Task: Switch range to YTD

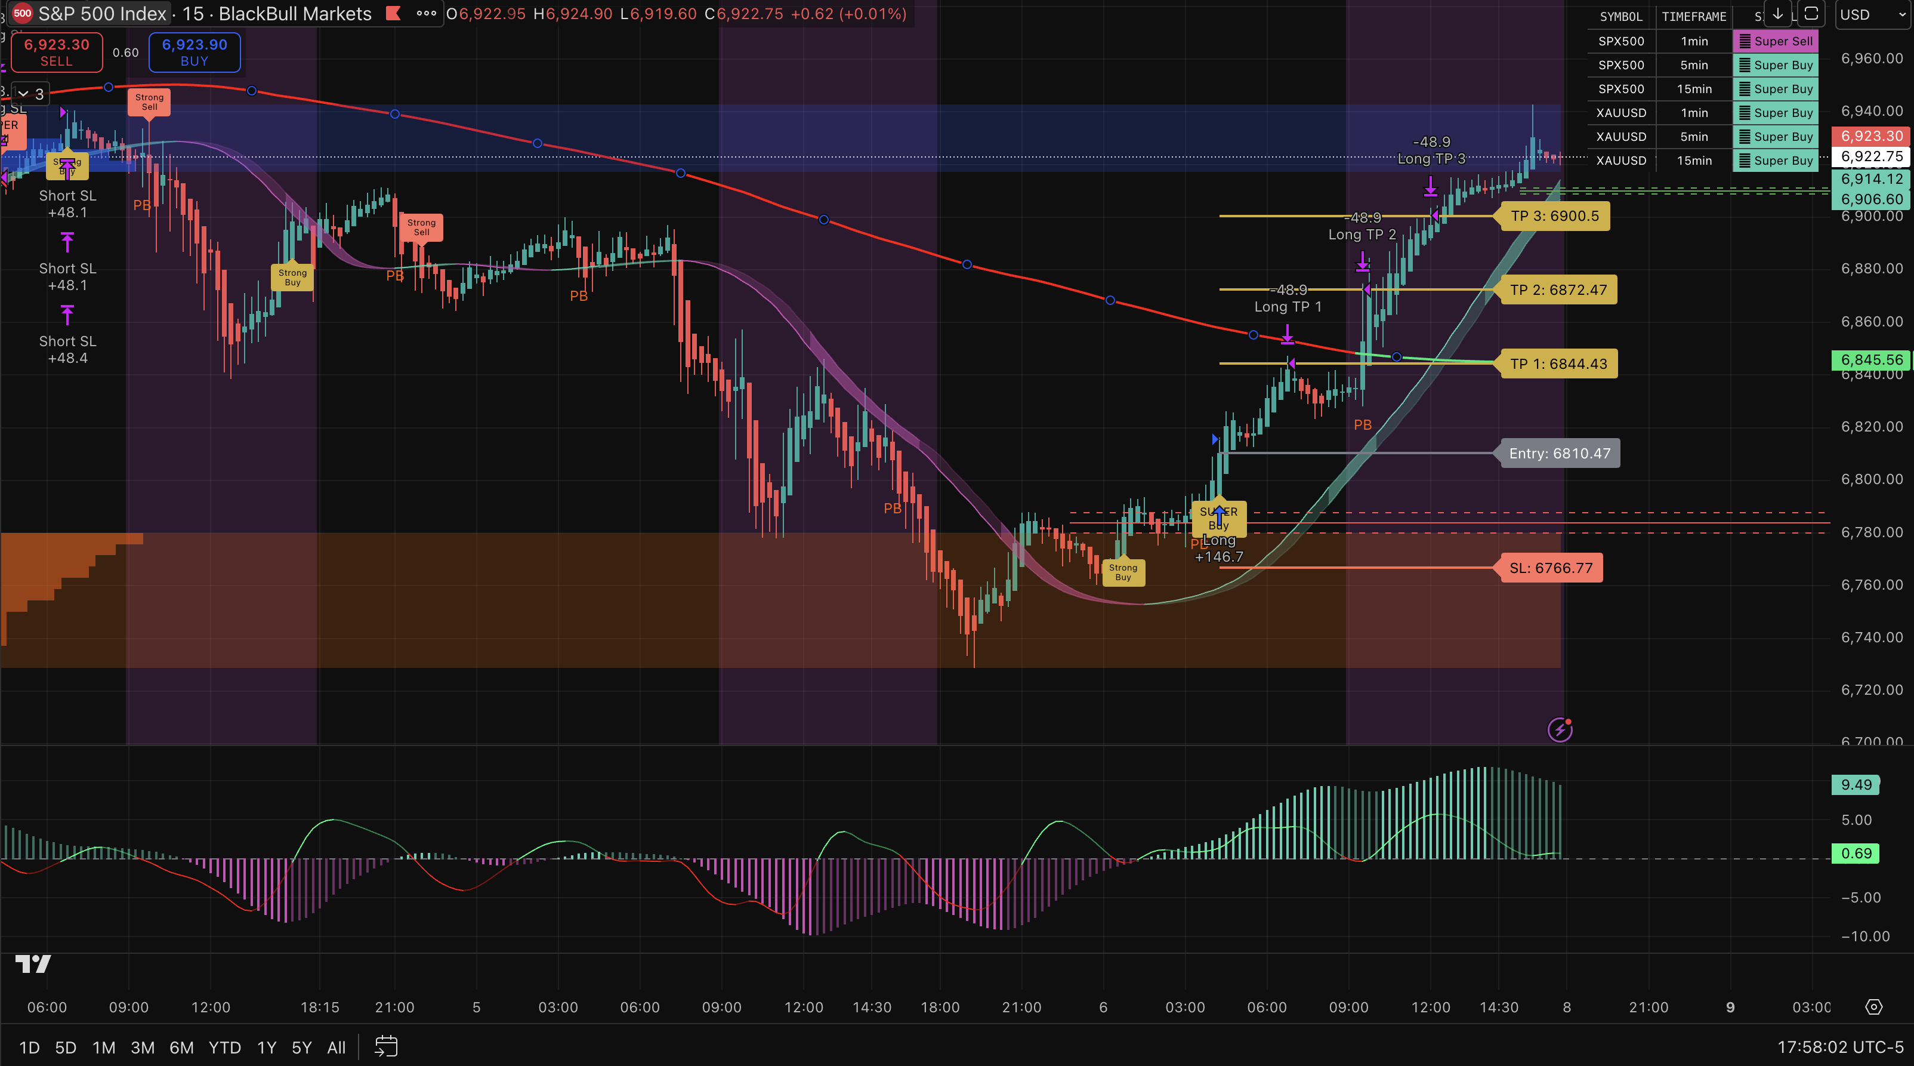Action: (224, 1047)
